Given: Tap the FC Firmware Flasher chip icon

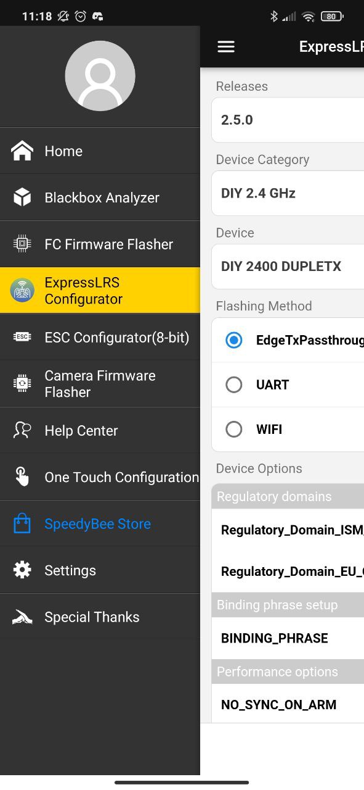Looking at the screenshot, I should (x=22, y=244).
